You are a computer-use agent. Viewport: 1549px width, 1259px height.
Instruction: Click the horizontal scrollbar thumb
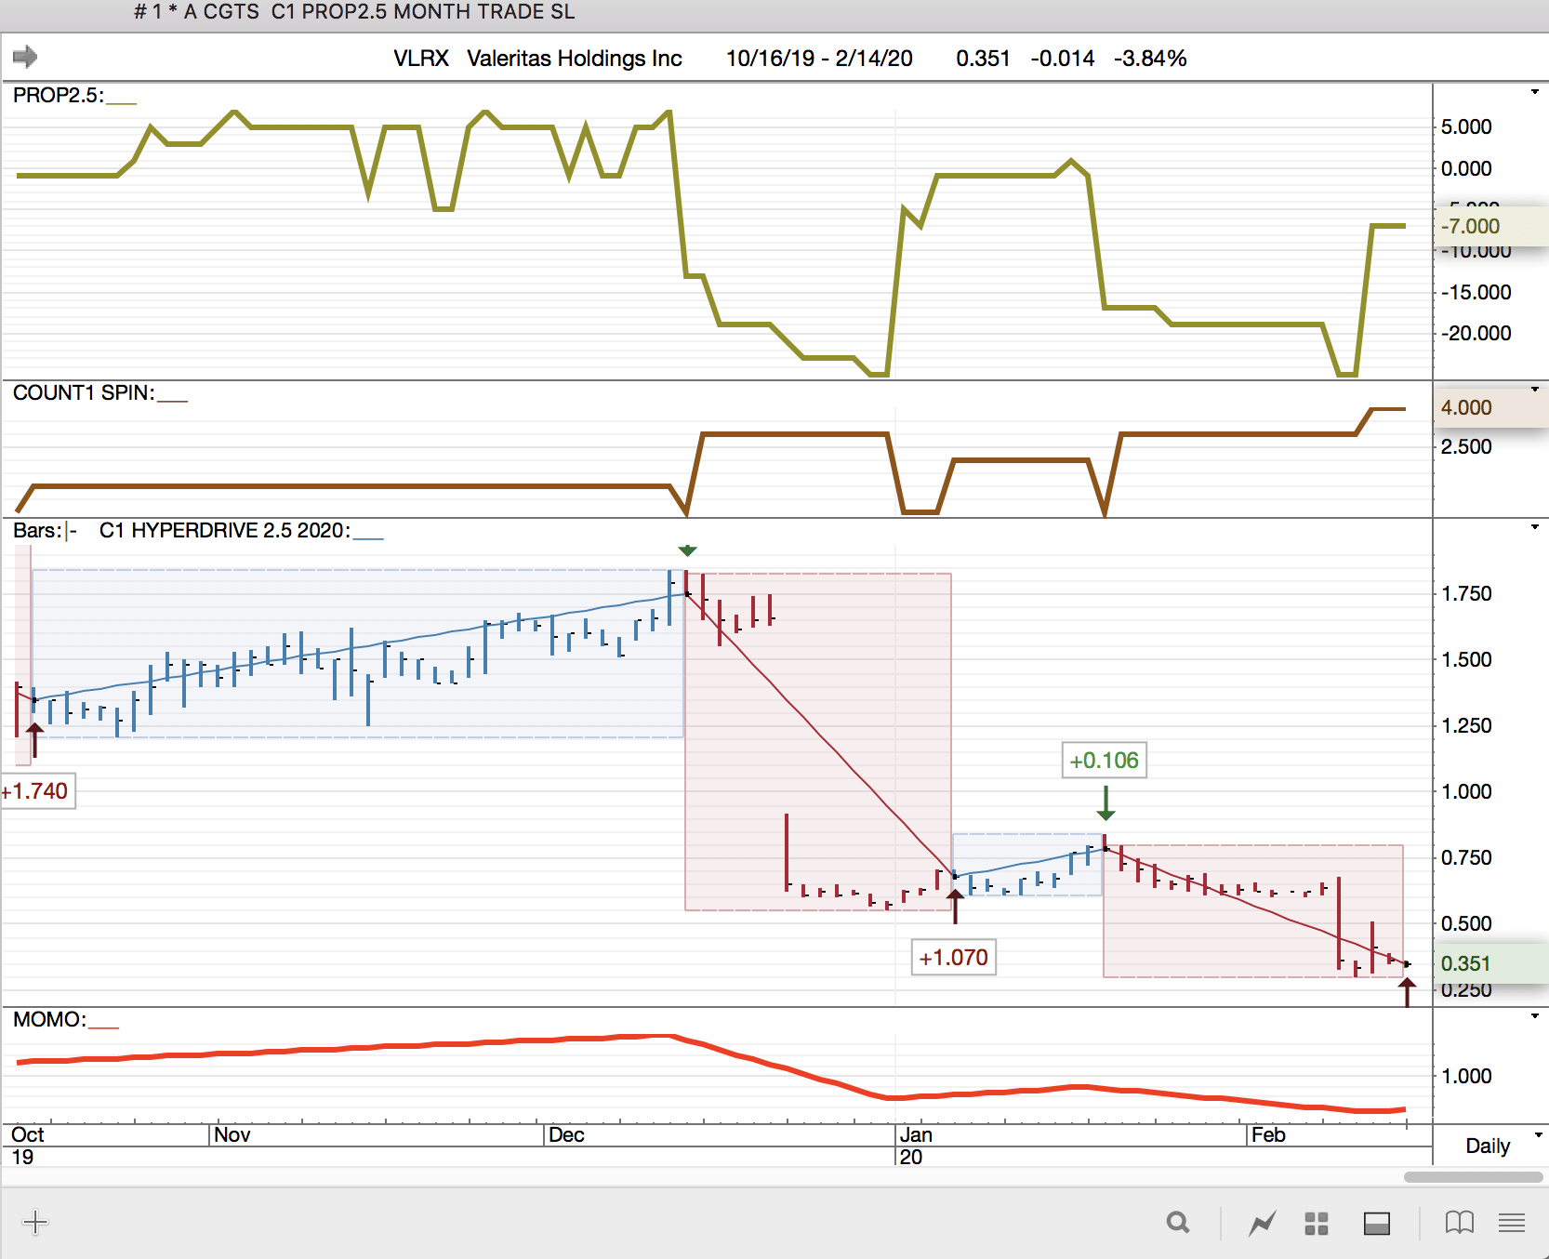(x=1473, y=1176)
